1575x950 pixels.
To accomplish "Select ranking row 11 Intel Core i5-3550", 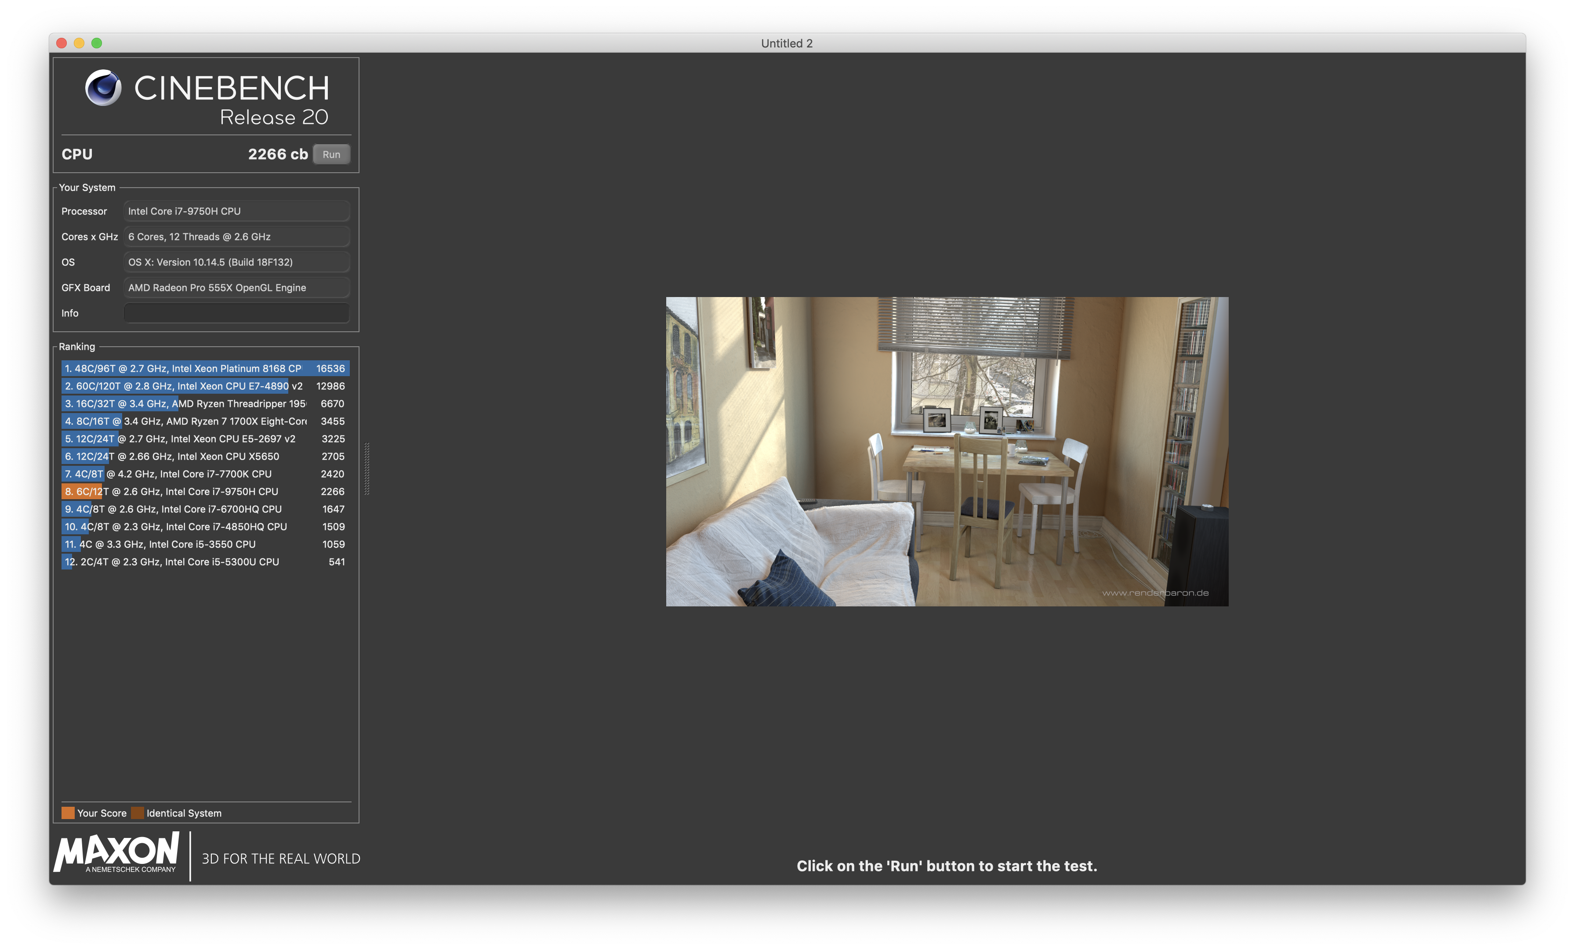I will coord(205,545).
